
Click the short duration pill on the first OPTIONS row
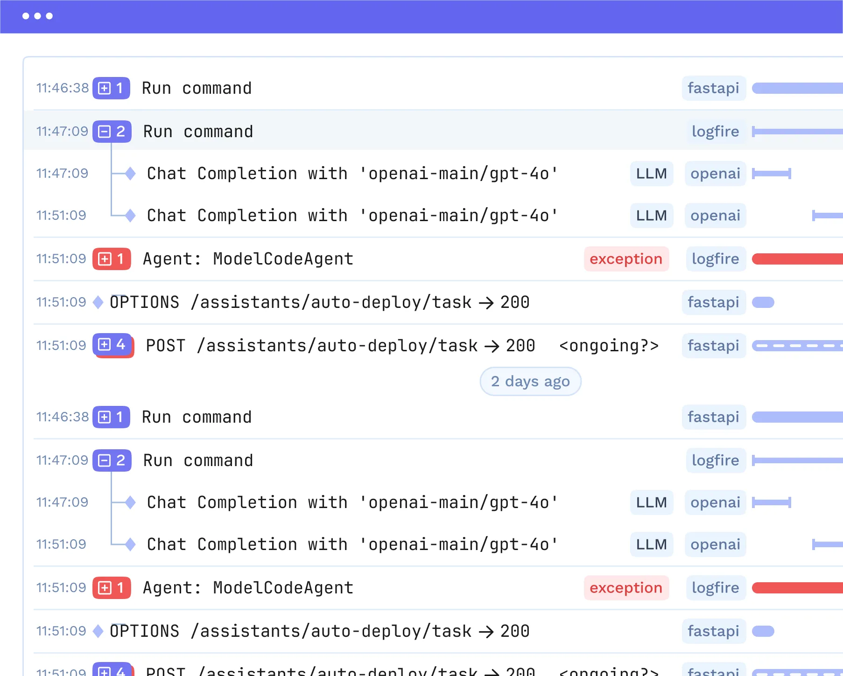763,302
